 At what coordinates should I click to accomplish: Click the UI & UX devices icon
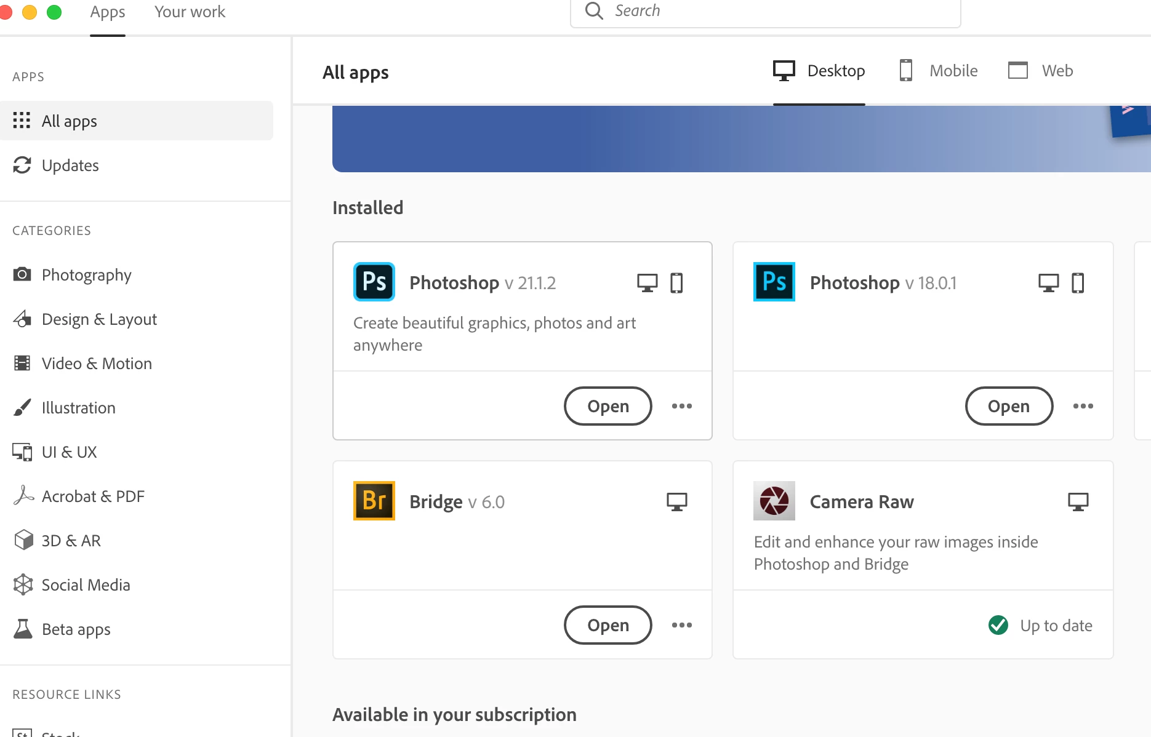point(22,452)
